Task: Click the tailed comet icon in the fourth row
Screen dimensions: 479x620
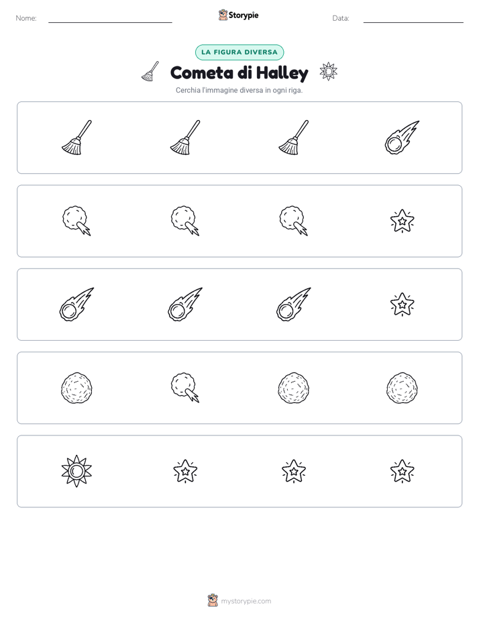Action: 185,388
